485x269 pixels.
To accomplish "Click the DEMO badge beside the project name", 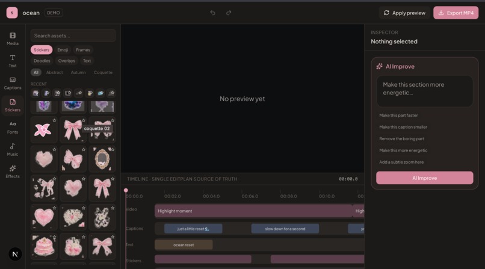I will (54, 13).
